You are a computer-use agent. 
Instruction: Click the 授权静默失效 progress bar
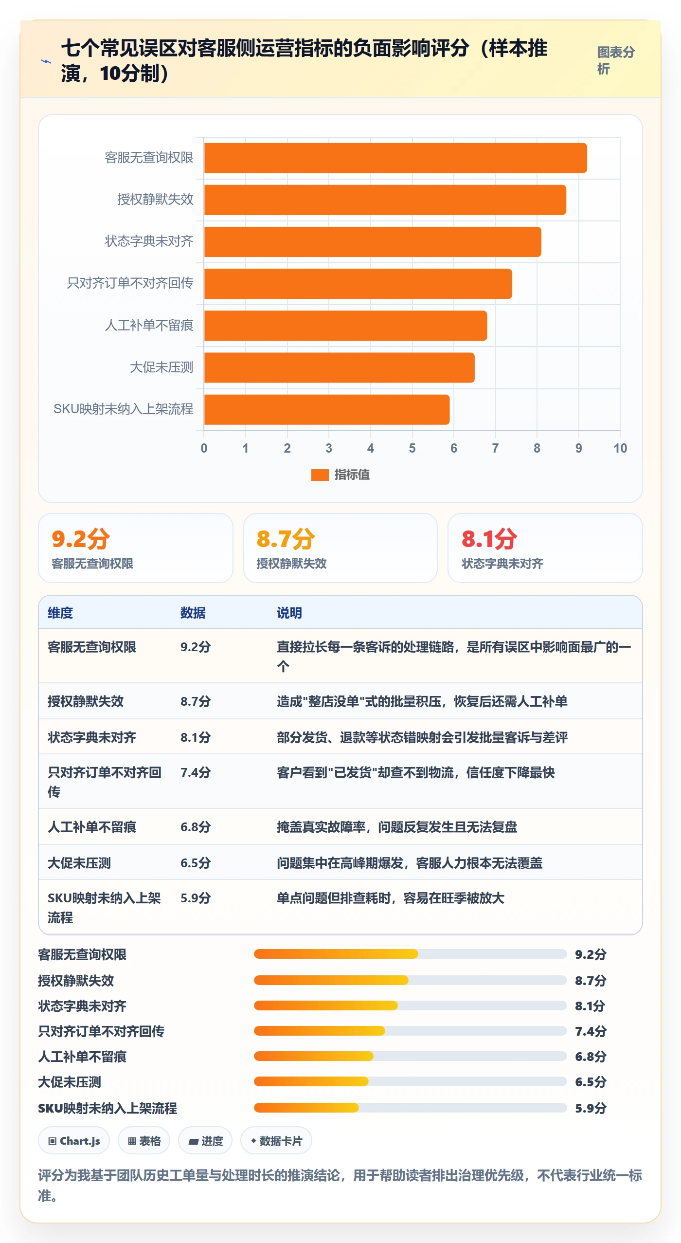click(410, 980)
